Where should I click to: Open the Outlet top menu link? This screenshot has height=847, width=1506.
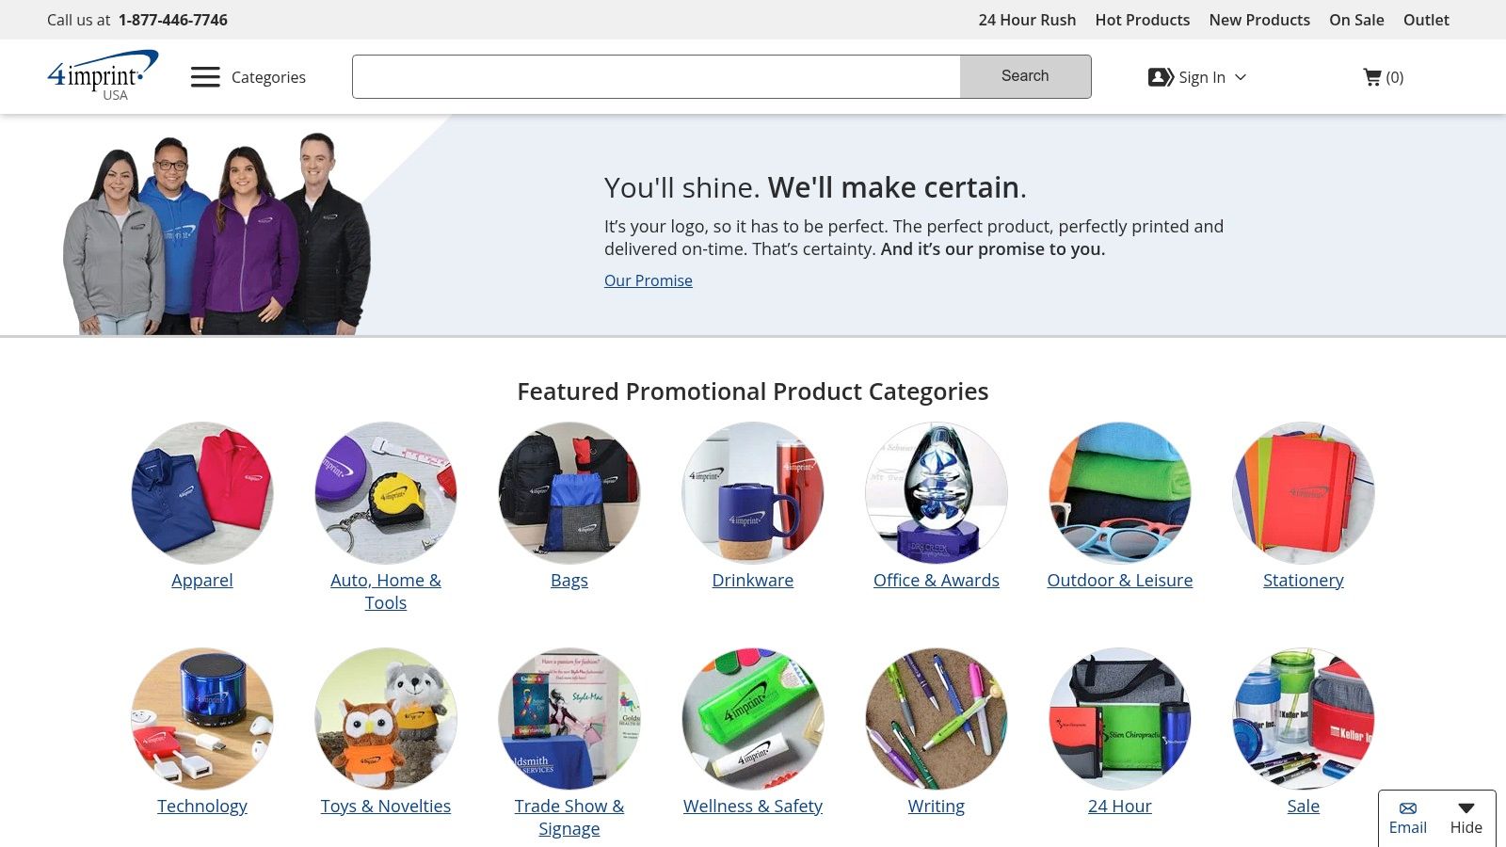pyautogui.click(x=1426, y=20)
